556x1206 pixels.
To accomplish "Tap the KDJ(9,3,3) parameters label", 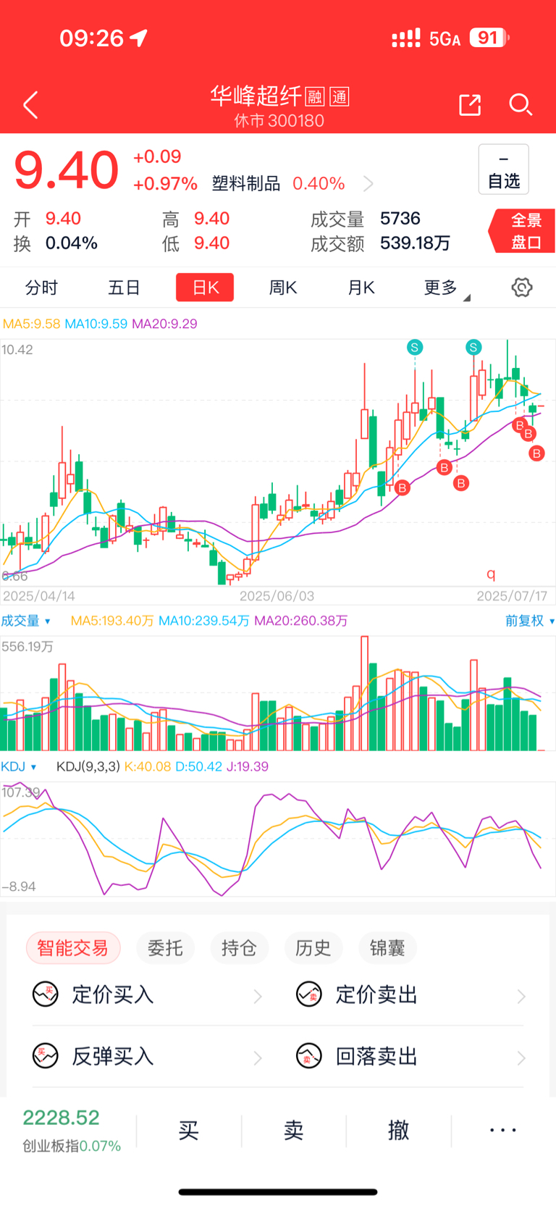I will coord(88,766).
